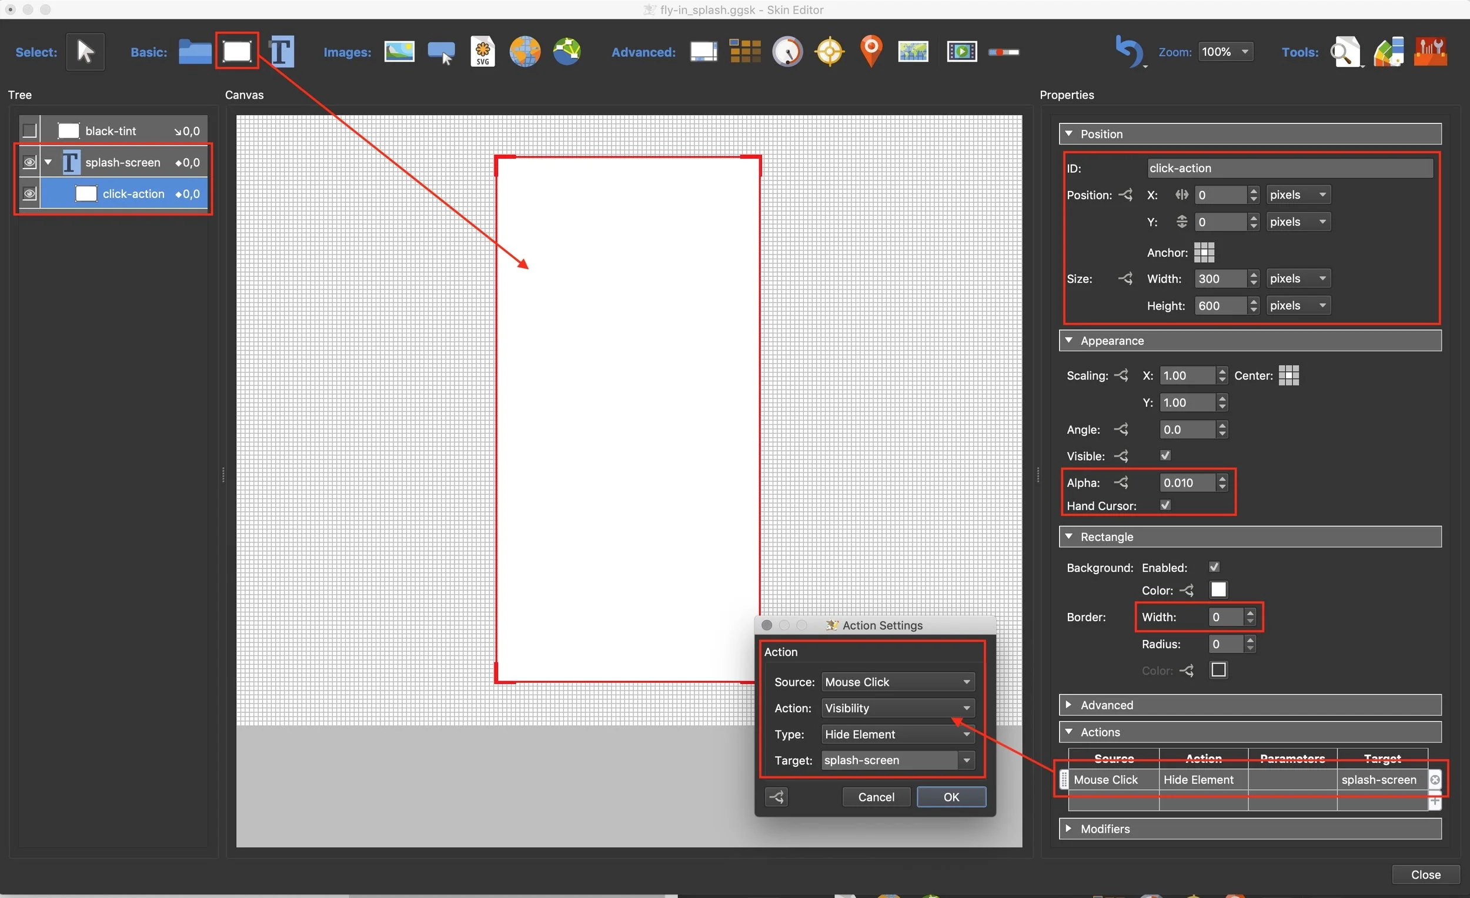
Task: Increment the Alpha value stepper
Action: 1222,478
